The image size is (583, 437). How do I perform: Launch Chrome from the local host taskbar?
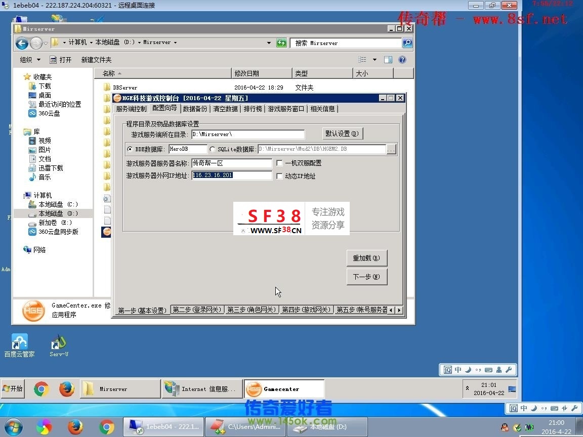coord(107,427)
